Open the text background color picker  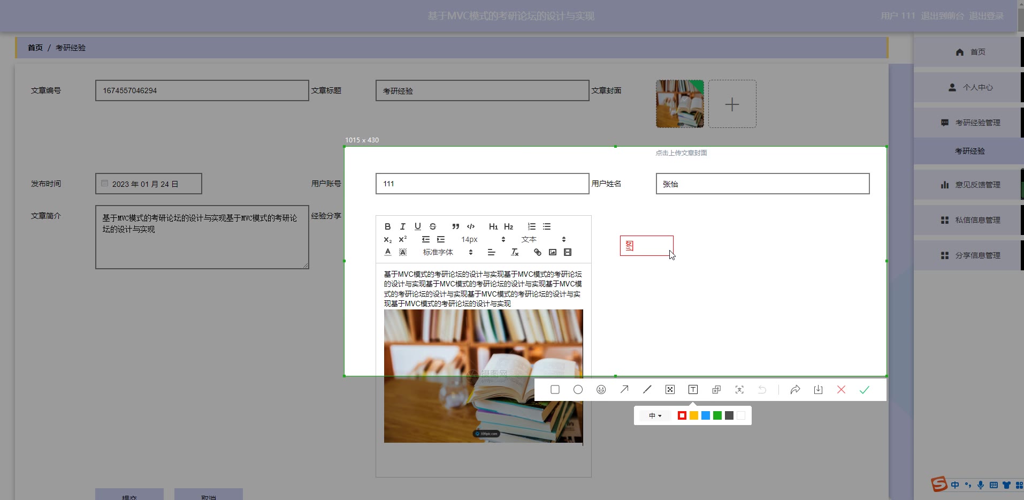(x=403, y=252)
